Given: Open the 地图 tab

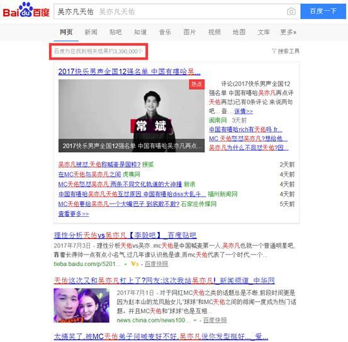Looking at the screenshot, I should tap(239, 32).
